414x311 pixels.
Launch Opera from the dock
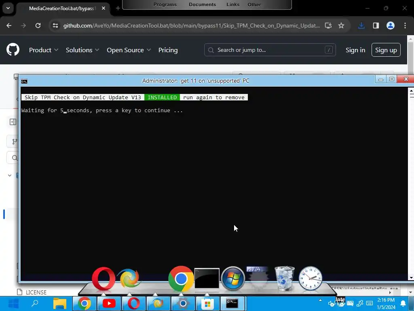click(x=103, y=279)
